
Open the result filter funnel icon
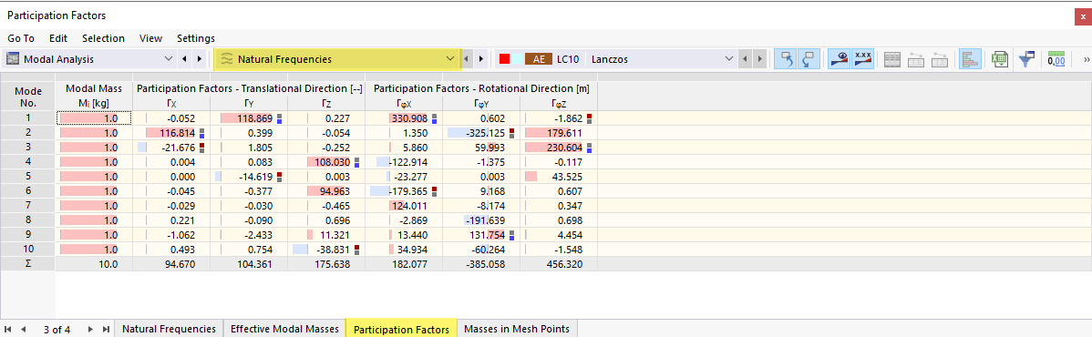[1025, 60]
